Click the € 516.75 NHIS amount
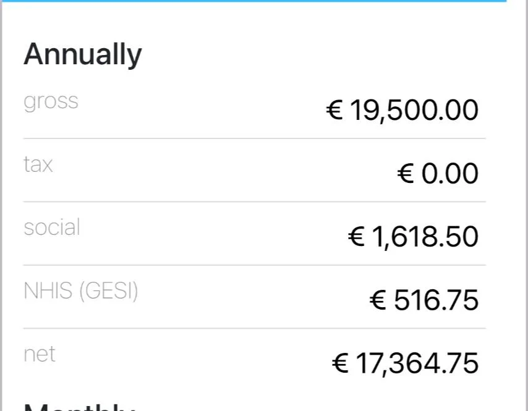 (x=424, y=300)
